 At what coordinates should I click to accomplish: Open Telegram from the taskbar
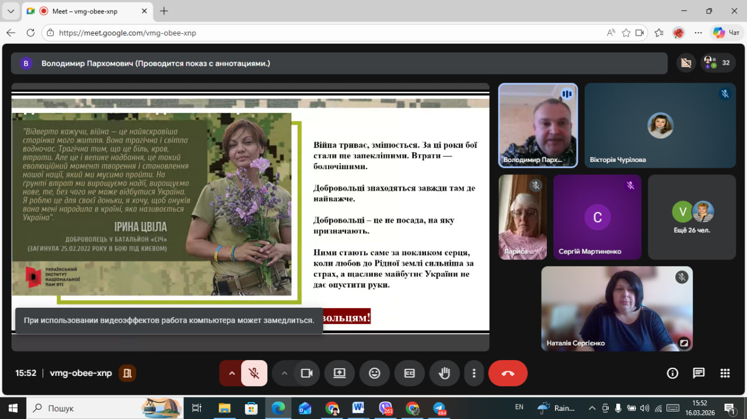[439, 408]
